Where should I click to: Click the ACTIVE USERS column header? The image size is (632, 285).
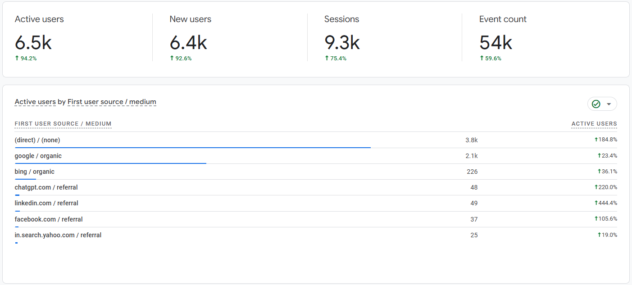tap(594, 124)
